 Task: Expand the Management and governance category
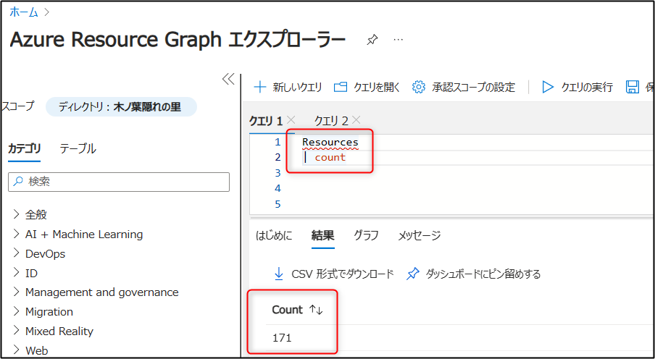[16, 292]
